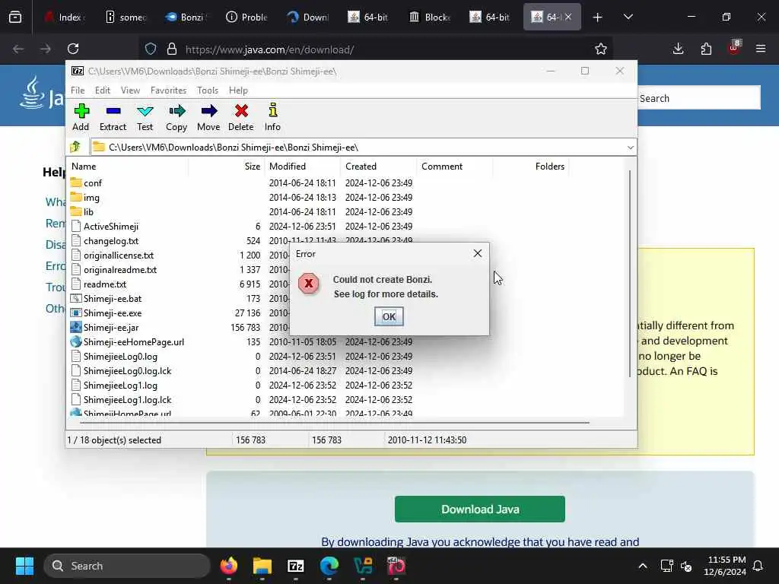The height and width of the screenshot is (584, 779).
Task: Select the Shimeji-ee.exe file icon
Action: [x=75, y=313]
